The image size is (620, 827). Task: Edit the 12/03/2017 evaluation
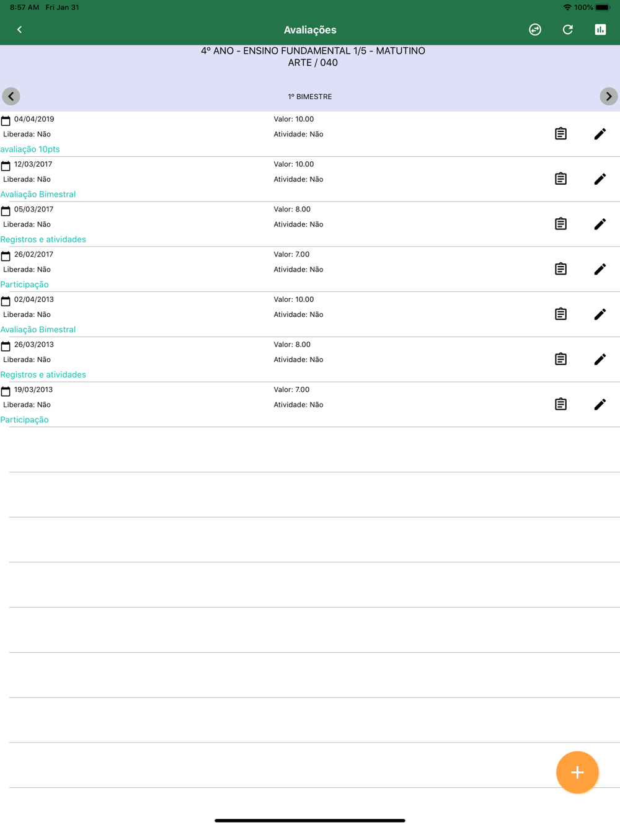click(x=600, y=179)
